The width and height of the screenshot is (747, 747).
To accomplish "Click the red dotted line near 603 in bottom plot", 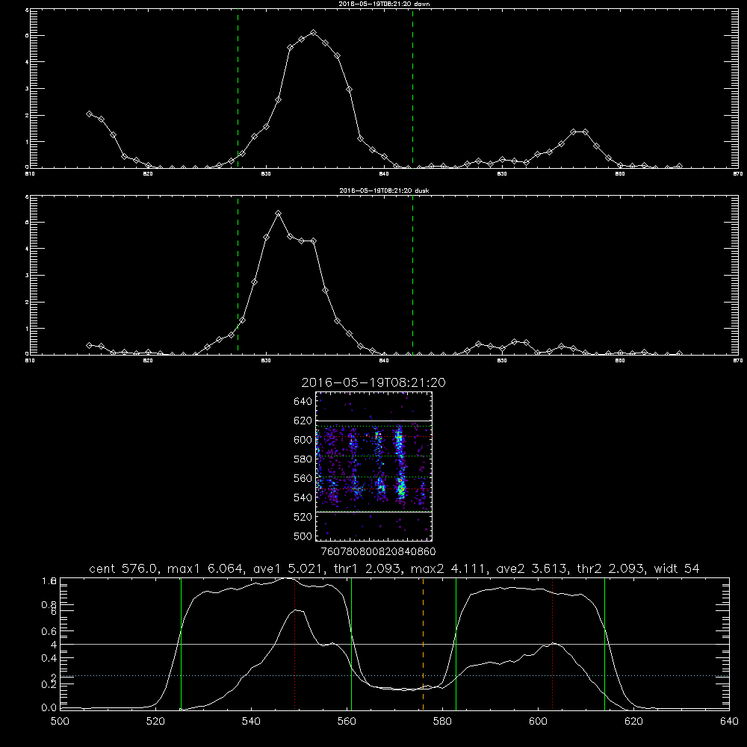I will click(x=552, y=644).
